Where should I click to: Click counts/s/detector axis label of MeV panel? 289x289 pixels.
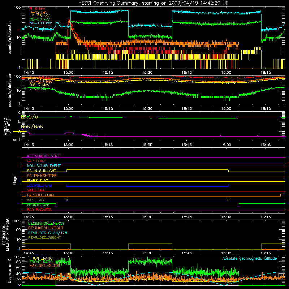tap(10, 90)
